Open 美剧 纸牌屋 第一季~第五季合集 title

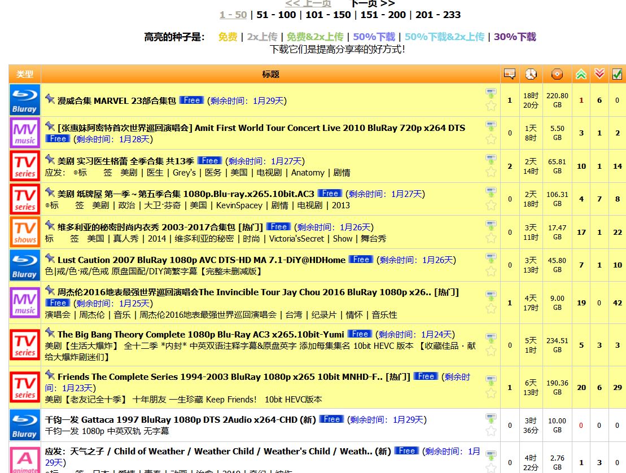(x=186, y=194)
